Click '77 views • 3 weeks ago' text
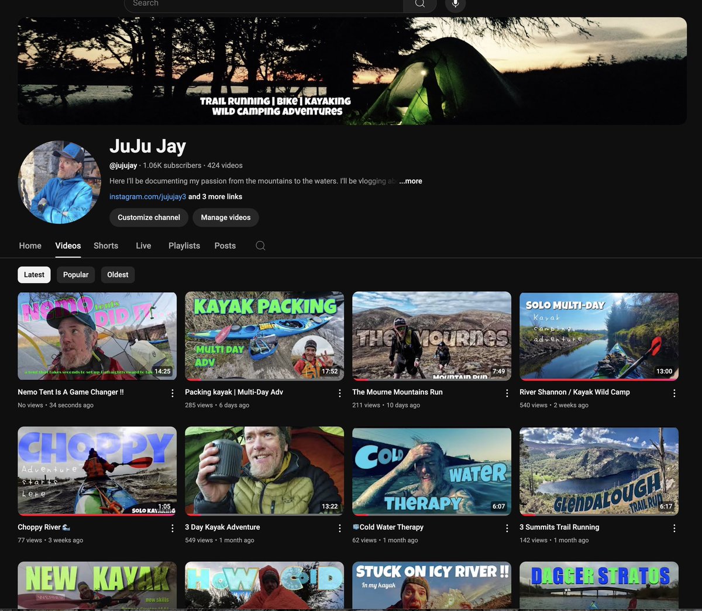702x611 pixels. click(50, 540)
